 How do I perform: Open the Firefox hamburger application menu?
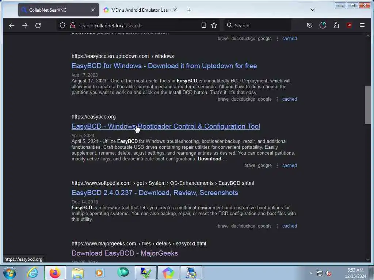pos(362,25)
